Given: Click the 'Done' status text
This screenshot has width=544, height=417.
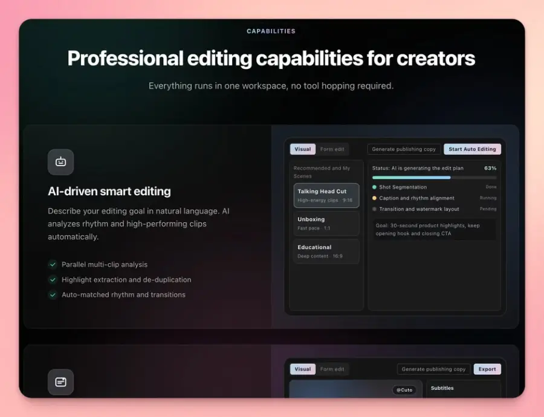Looking at the screenshot, I should [x=491, y=187].
